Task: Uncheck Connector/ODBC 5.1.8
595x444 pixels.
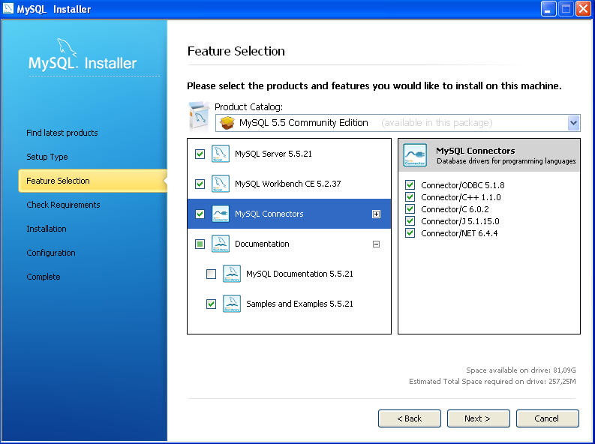Action: 410,185
